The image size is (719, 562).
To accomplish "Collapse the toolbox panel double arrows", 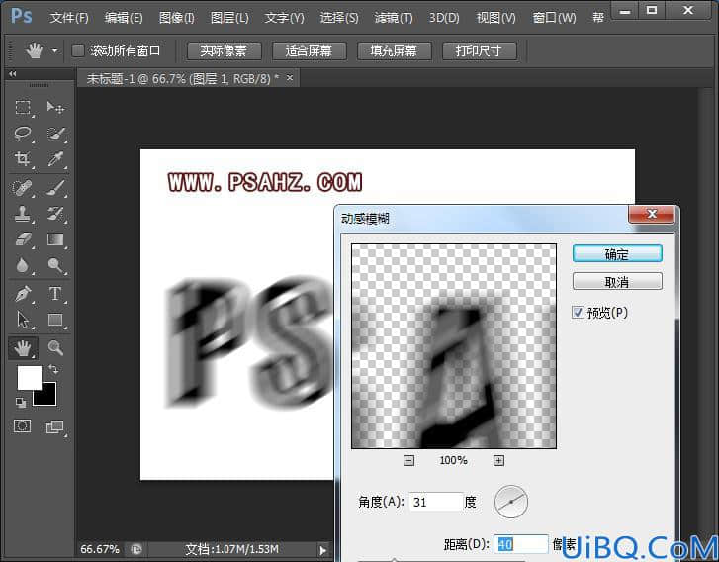I will click(x=13, y=74).
